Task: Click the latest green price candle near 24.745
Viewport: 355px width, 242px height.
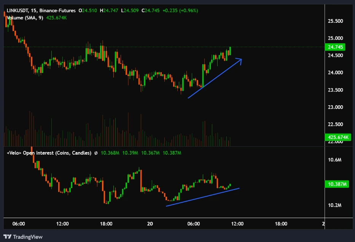Action: coord(230,51)
